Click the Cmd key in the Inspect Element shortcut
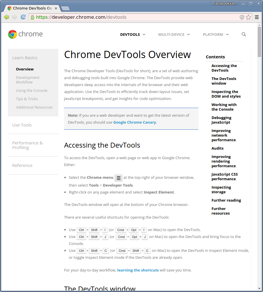Screen dimensions: 263x292 [122, 251]
